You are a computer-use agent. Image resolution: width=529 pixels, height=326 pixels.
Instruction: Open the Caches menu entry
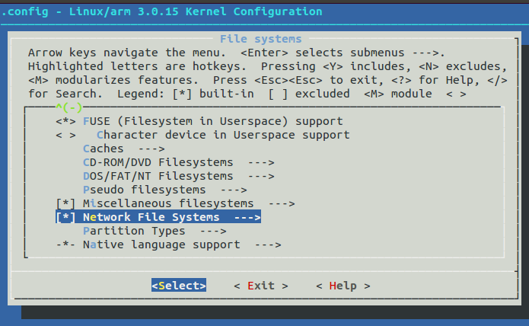coord(104,149)
